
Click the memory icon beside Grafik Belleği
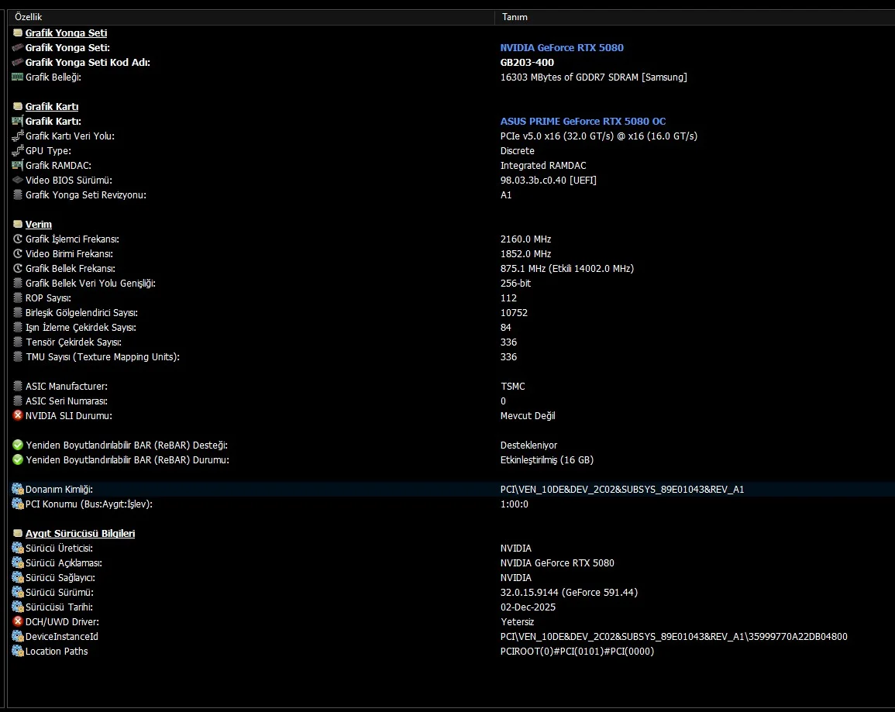[x=18, y=77]
